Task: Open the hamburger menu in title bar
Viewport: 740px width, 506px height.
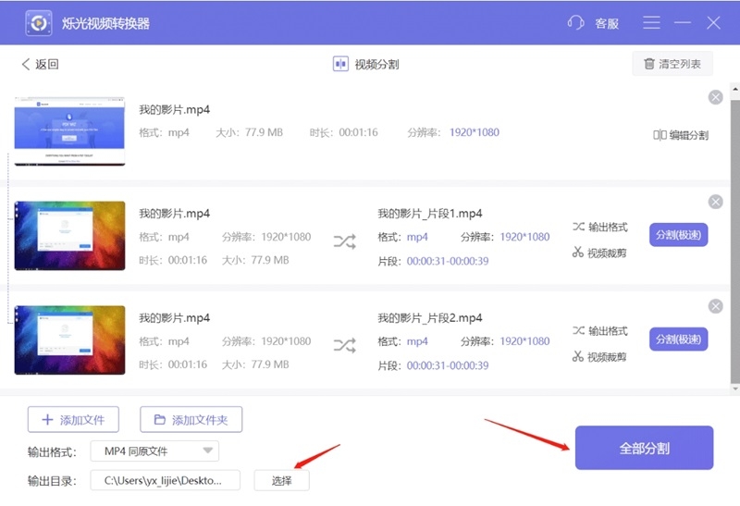Action: (651, 22)
